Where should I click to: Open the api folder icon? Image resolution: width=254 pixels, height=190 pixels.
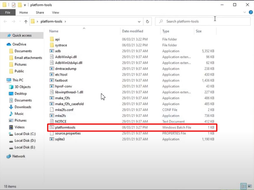(52, 39)
